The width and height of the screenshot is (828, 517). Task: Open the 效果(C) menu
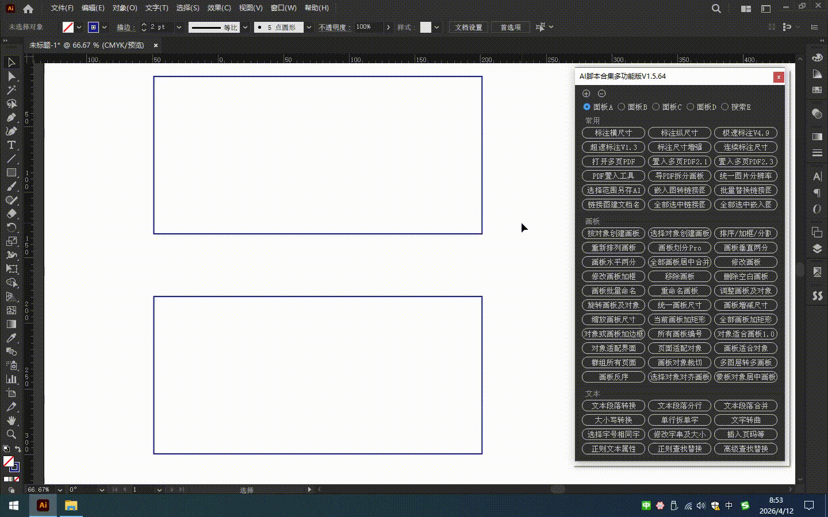click(x=218, y=8)
